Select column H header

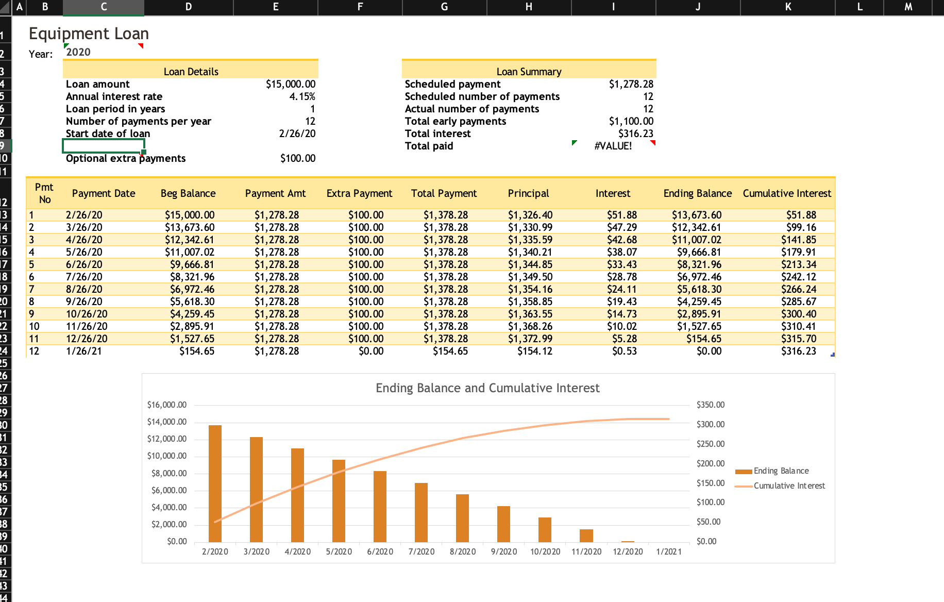point(529,7)
